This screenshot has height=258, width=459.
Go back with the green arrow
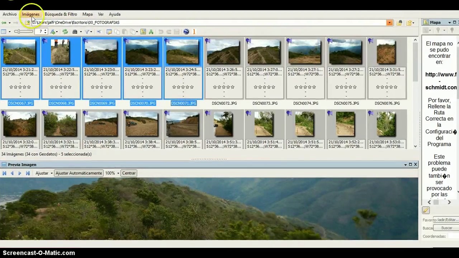click(4, 23)
